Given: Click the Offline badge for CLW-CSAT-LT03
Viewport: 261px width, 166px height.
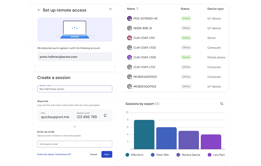Looking at the screenshot, I should pos(186,47).
